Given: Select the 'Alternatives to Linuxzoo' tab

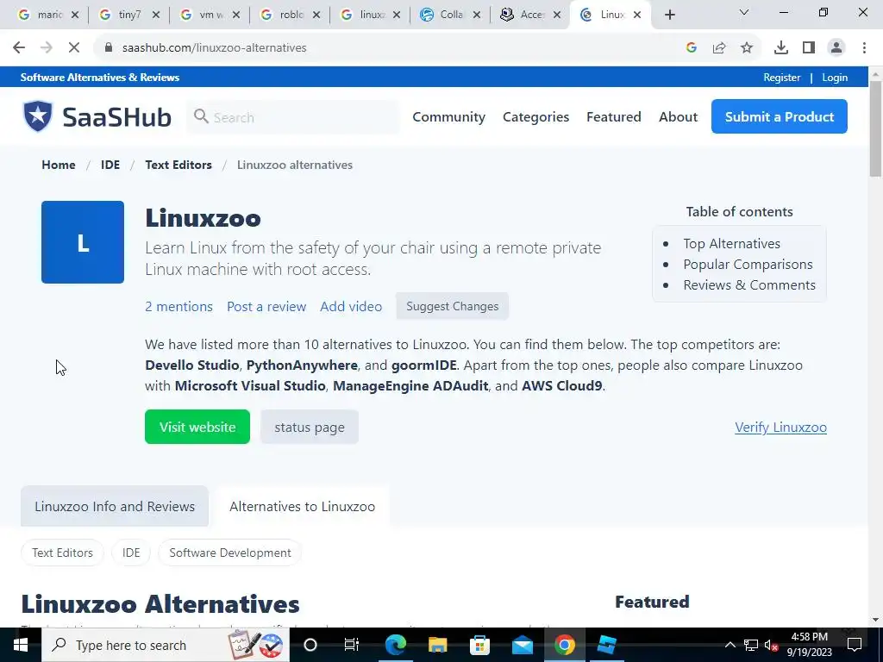Looking at the screenshot, I should (x=303, y=507).
